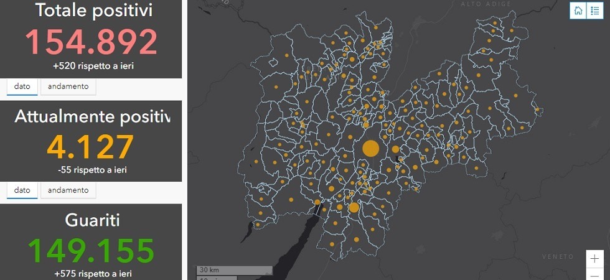Click the home default extent map icon

point(578,11)
